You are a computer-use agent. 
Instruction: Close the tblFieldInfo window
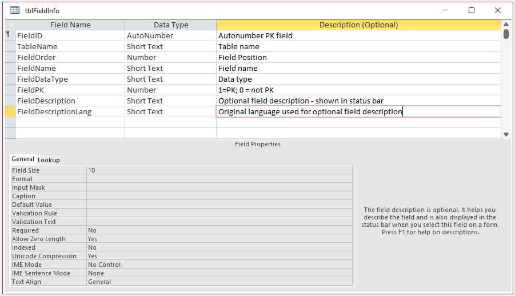tap(498, 10)
